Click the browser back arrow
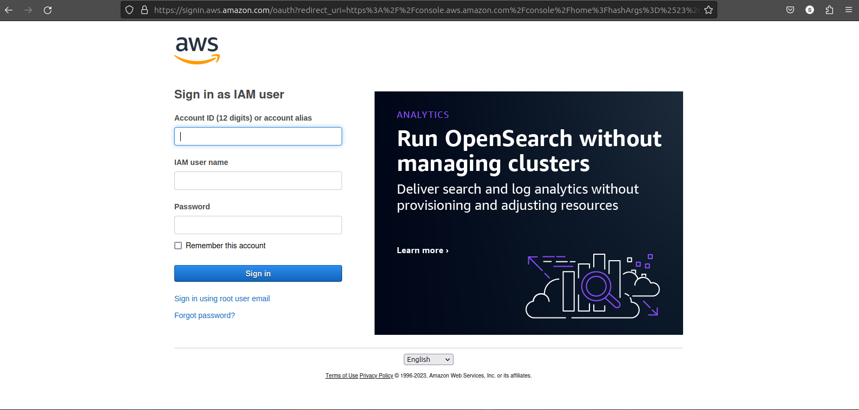 click(x=9, y=10)
